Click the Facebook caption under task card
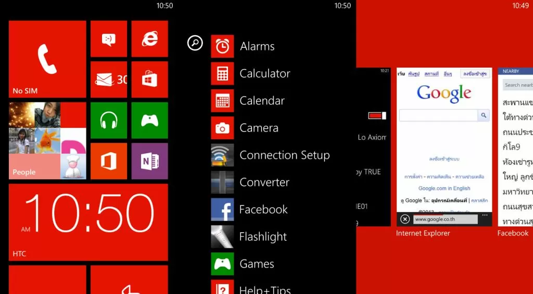Screen dimensions: 533x294 pyautogui.click(x=513, y=233)
